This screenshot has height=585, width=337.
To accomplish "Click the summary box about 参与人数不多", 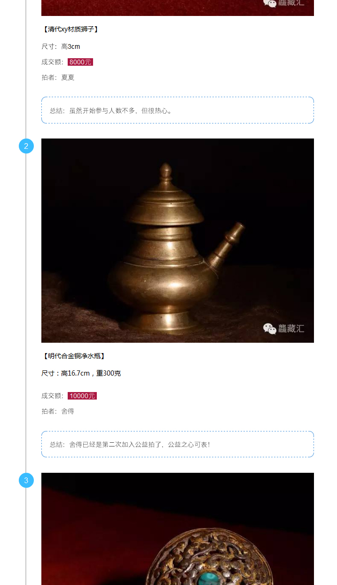I will click(x=178, y=110).
